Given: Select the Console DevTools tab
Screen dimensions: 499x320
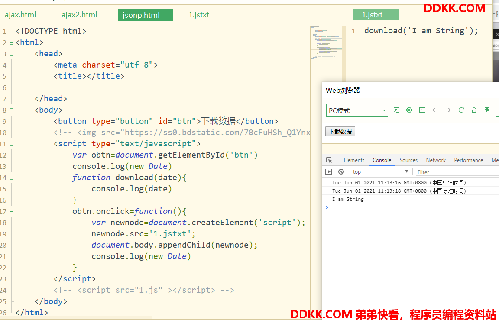Looking at the screenshot, I should point(382,160).
